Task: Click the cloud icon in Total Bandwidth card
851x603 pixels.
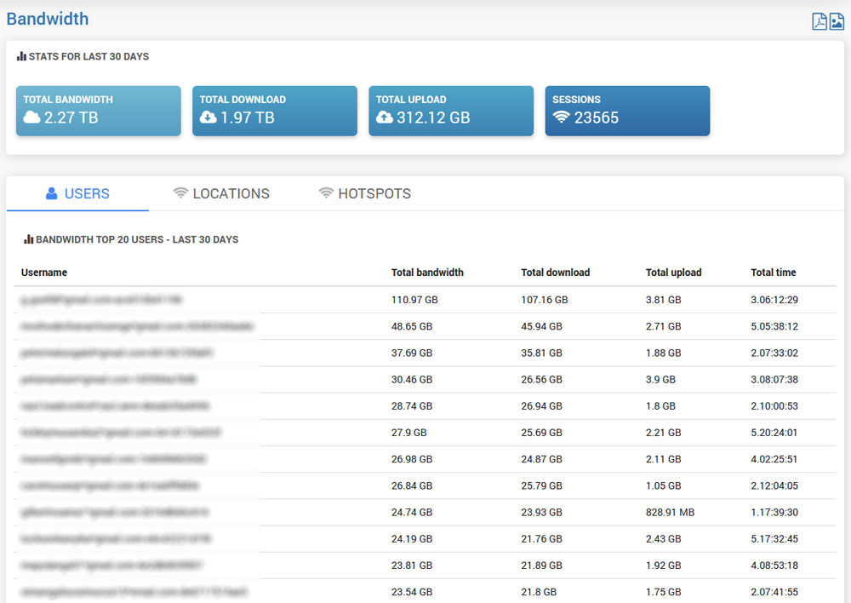Action: (x=31, y=118)
